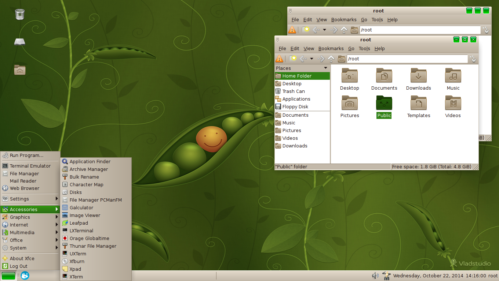Open the Places side pane dropdown

point(325,68)
